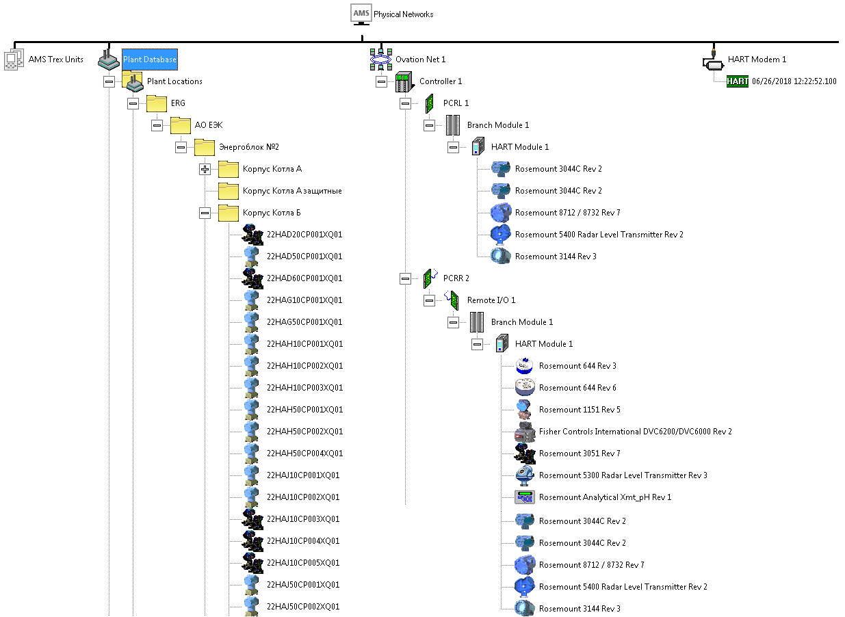The height and width of the screenshot is (617, 845).
Task: Collapse Branch Module 1 under PCRL 1
Action: tap(429, 125)
